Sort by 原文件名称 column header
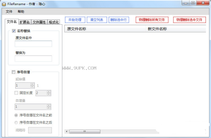Image resolution: width=211 pixels, height=138 pixels. 105,29
